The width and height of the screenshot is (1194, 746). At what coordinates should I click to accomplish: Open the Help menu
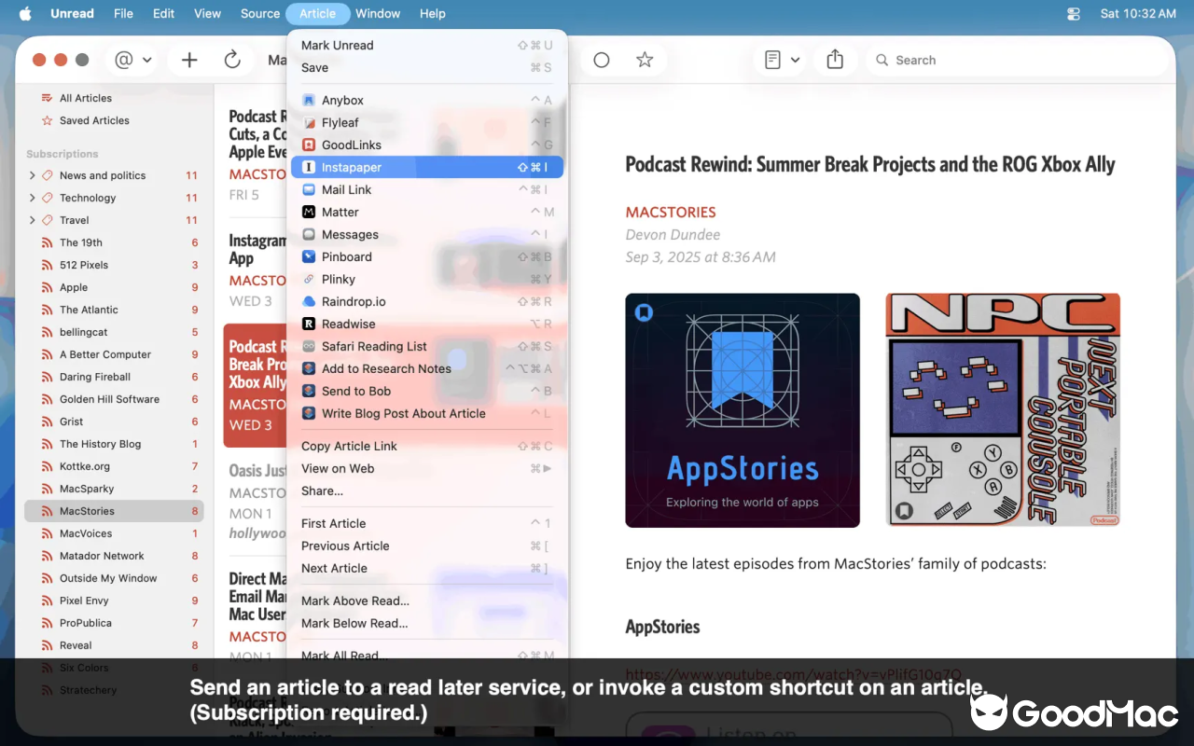433,13
